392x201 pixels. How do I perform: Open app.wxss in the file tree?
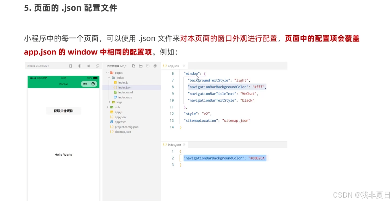click(120, 122)
